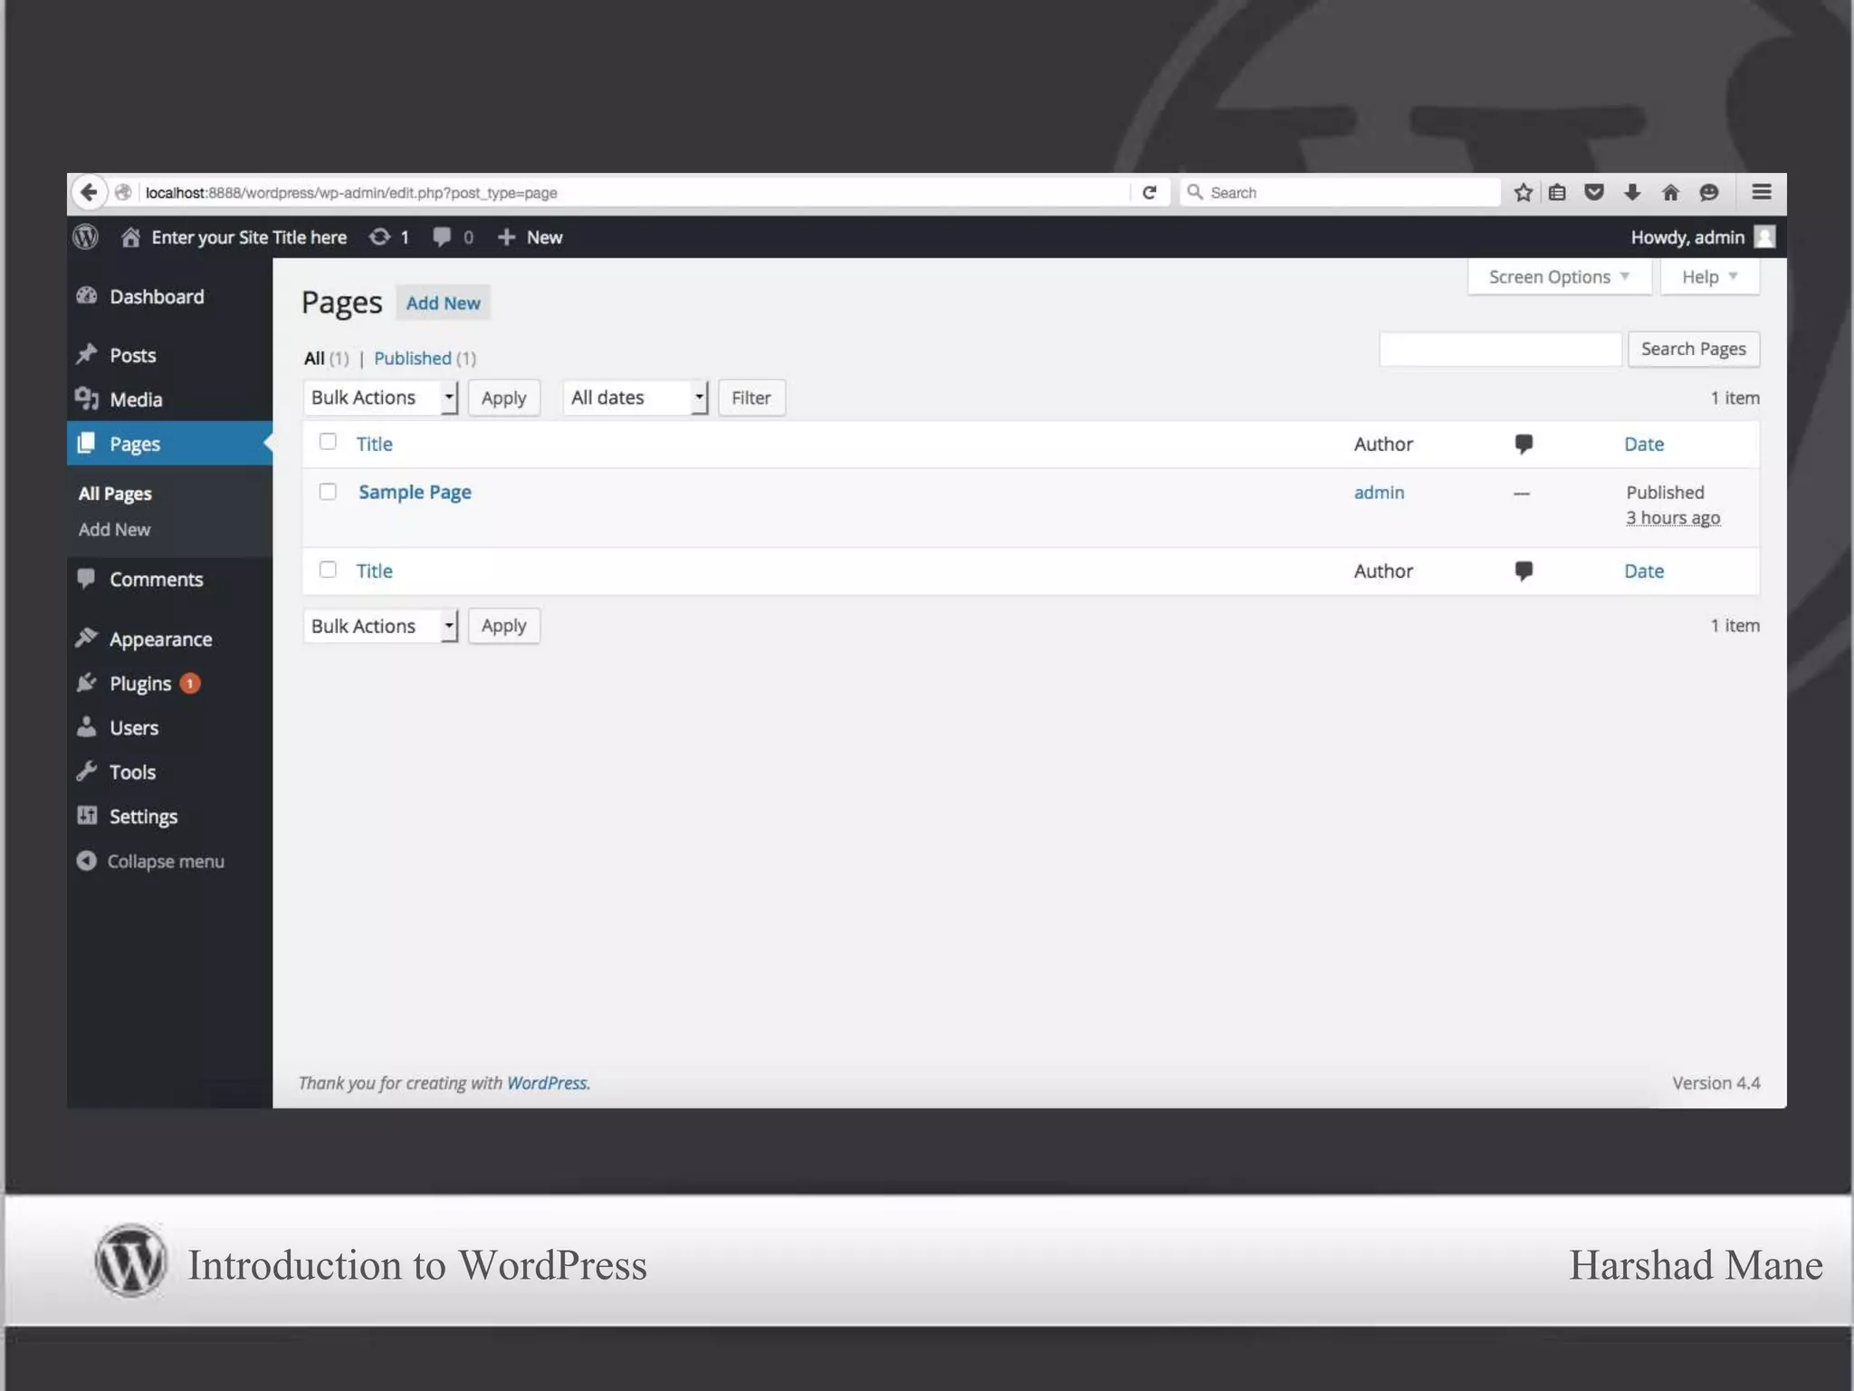Click the browser back arrow button

tap(88, 192)
